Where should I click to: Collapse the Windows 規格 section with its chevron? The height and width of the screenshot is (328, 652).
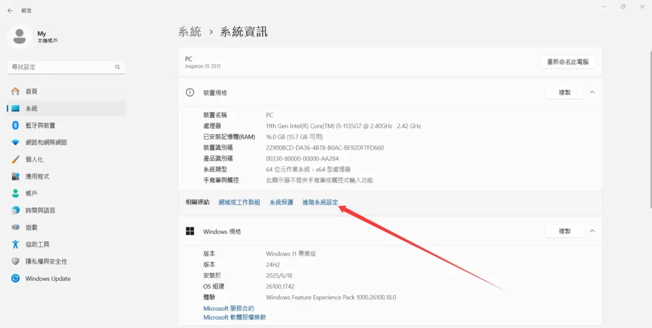click(592, 231)
